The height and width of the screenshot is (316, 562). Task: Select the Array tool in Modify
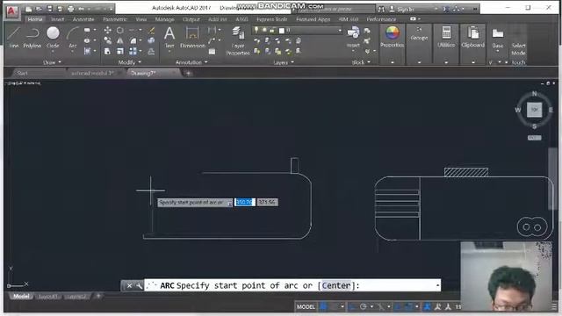click(x=133, y=51)
